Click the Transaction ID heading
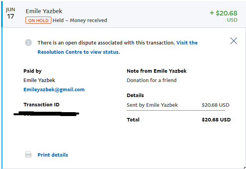The image size is (246, 169). (x=41, y=104)
